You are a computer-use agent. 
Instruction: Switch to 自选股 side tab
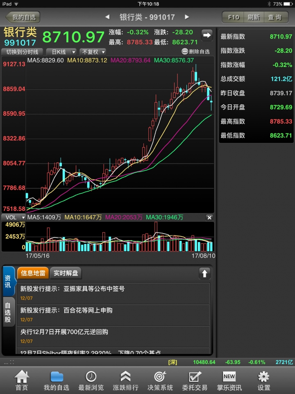[x=8, y=312]
